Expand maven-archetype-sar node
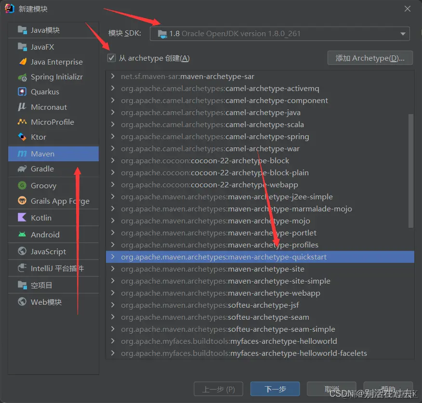 tap(113, 77)
